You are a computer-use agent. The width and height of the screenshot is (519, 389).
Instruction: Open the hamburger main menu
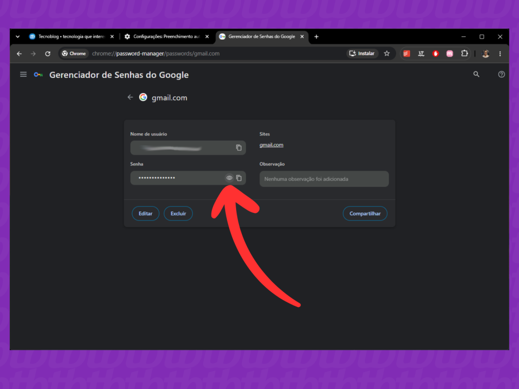23,74
